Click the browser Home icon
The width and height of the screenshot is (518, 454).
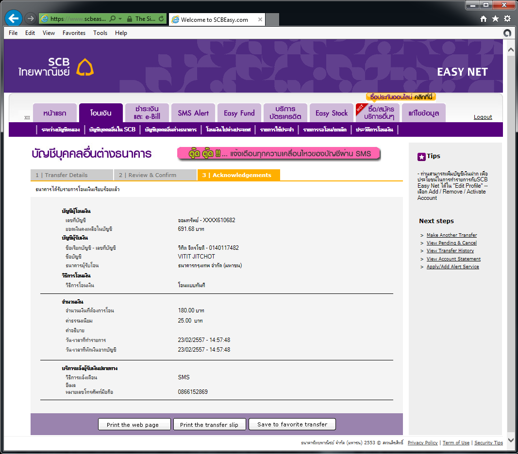point(484,19)
